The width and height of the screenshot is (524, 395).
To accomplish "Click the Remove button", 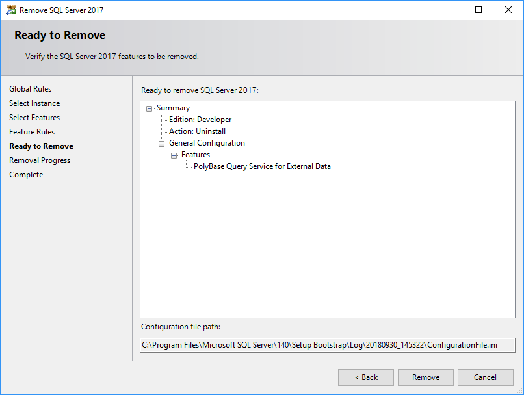I will (425, 377).
